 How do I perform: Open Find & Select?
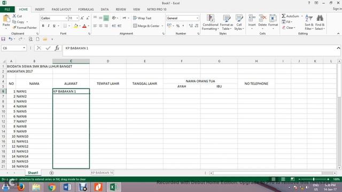[320, 22]
